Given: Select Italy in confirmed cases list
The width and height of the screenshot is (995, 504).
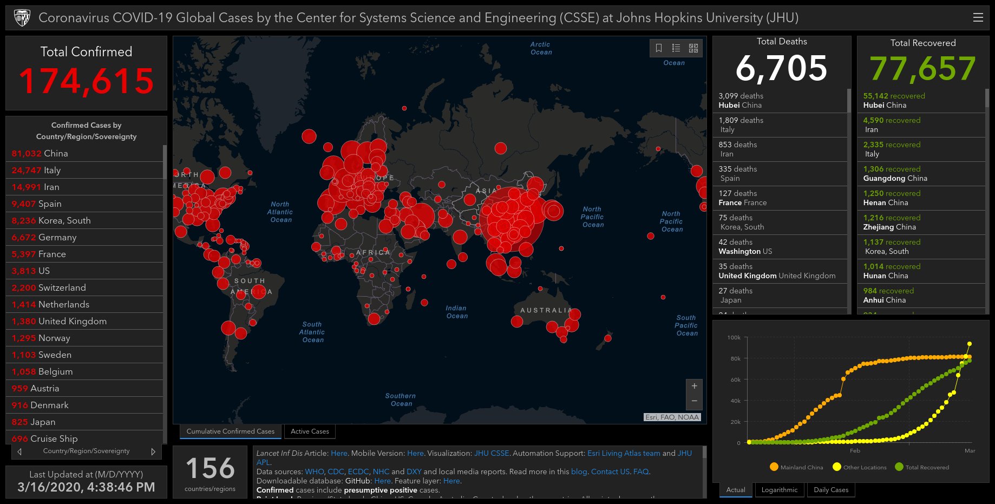Looking at the screenshot, I should pos(52,170).
